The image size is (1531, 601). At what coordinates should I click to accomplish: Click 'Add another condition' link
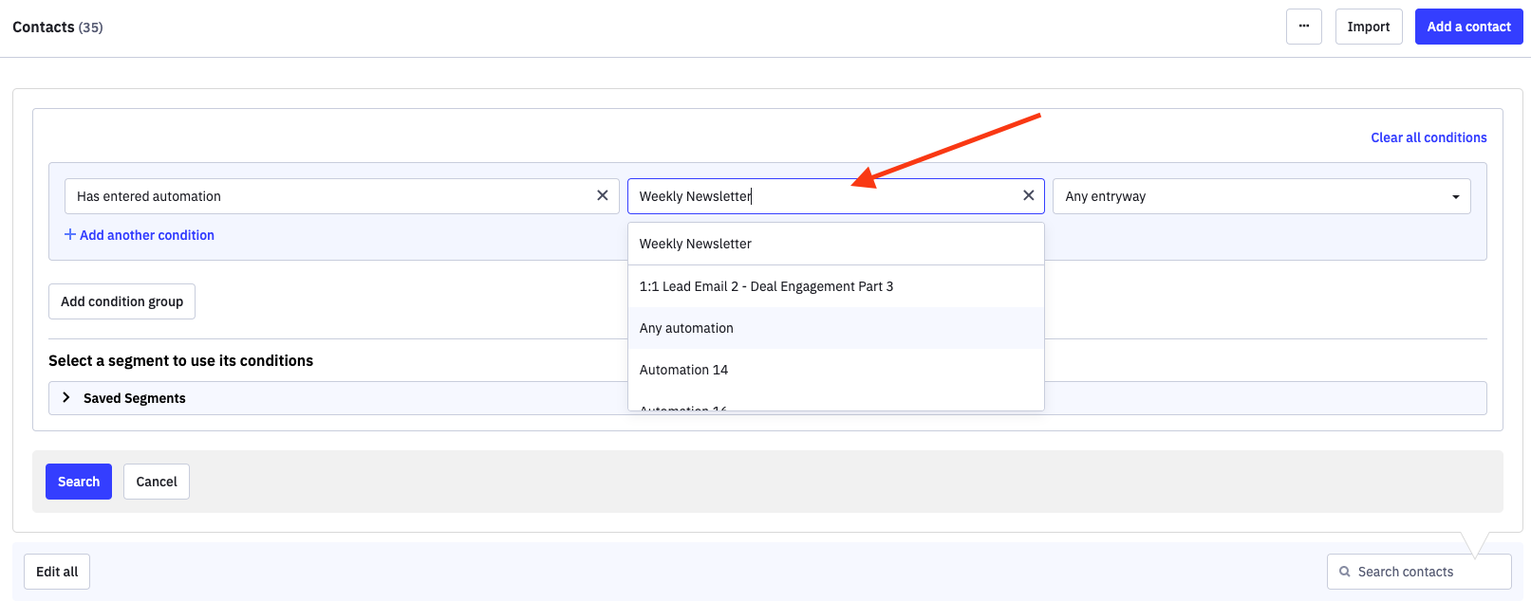point(140,235)
